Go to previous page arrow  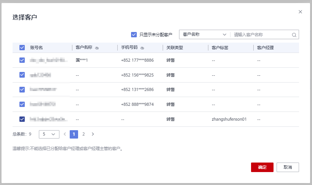click(65, 134)
